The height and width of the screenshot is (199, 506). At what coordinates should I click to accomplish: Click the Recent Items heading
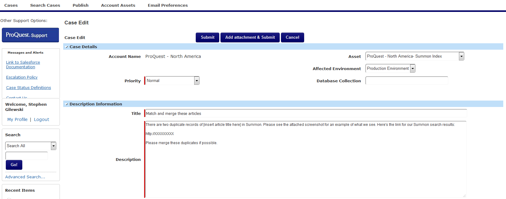[x=20, y=190]
